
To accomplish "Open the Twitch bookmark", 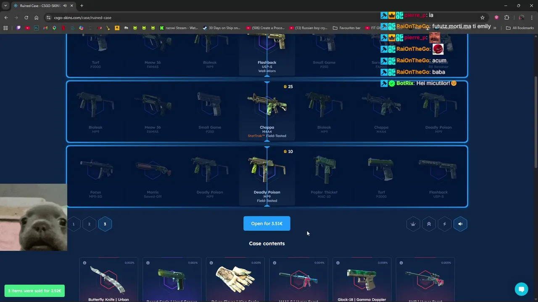I will click(x=18, y=28).
